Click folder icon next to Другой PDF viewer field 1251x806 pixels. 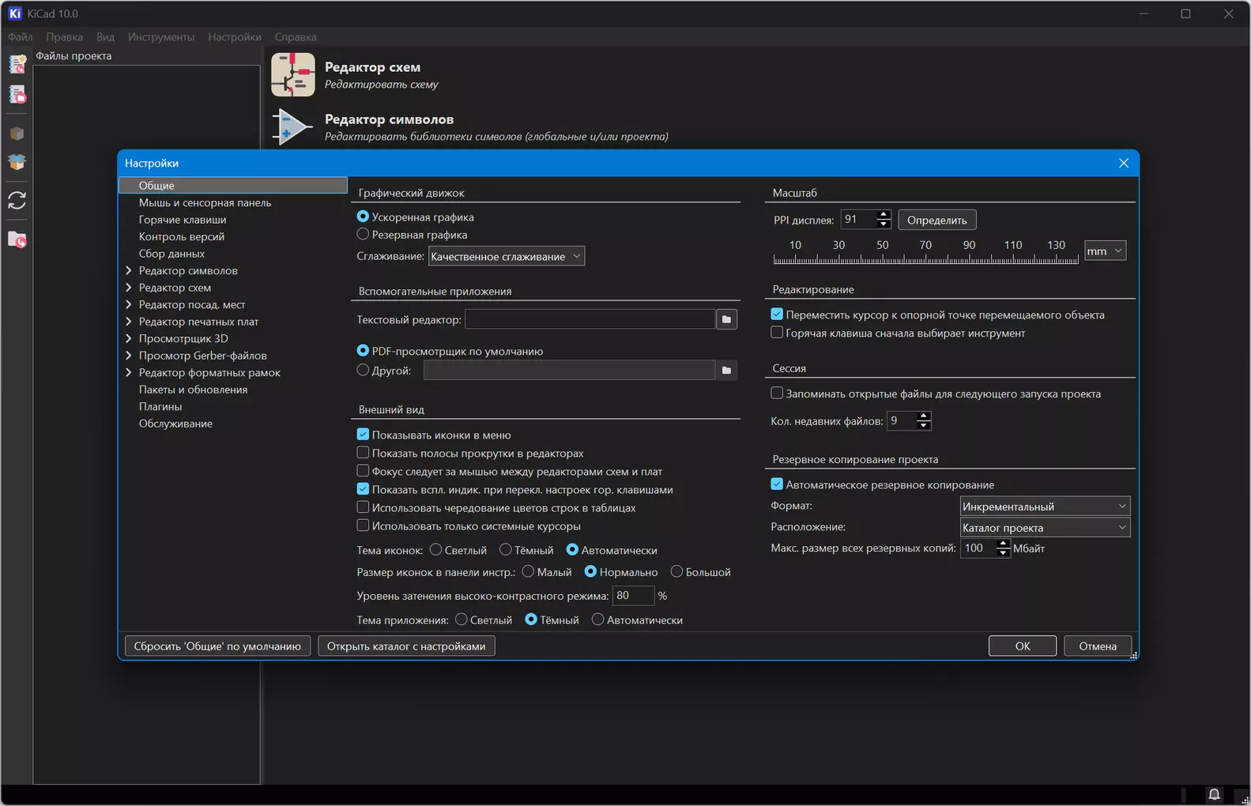pyautogui.click(x=726, y=370)
